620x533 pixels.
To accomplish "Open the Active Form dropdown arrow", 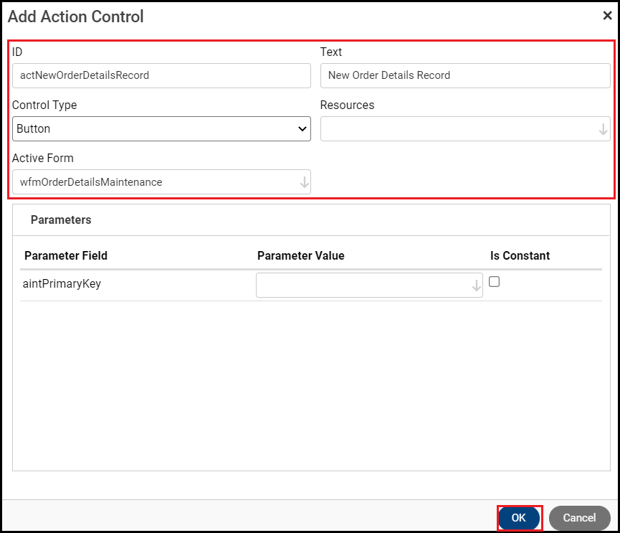I will point(303,181).
